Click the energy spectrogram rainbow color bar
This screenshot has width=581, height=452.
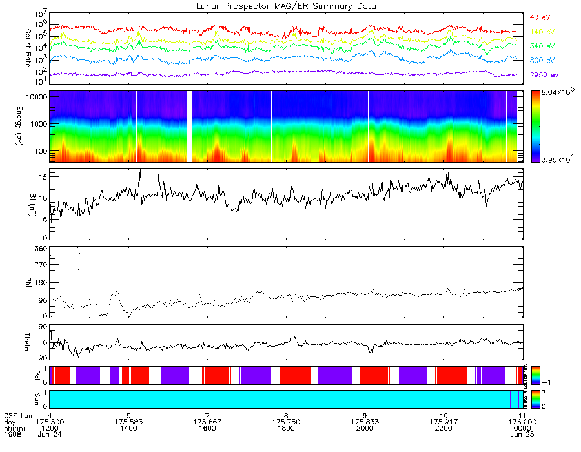click(535, 127)
